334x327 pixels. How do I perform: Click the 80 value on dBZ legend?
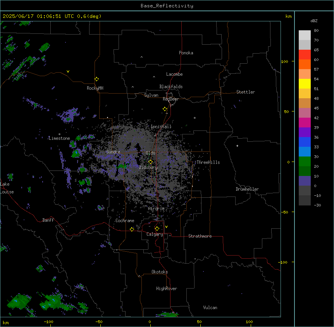coord(316,31)
